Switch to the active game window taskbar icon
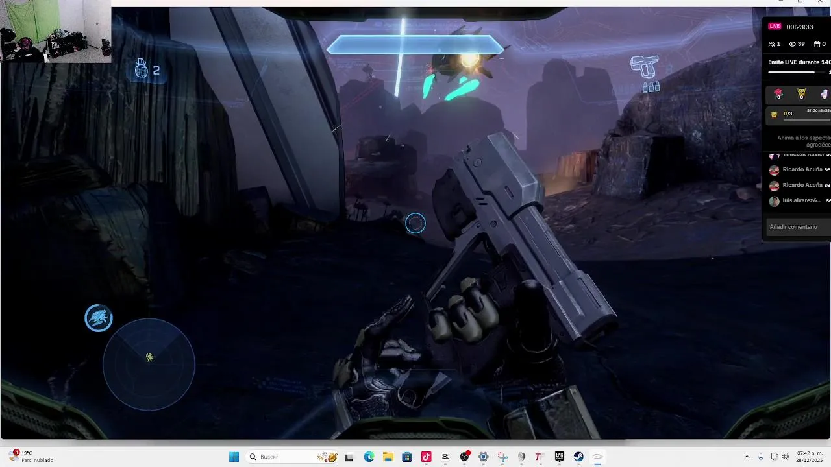The image size is (831, 467). 597,457
